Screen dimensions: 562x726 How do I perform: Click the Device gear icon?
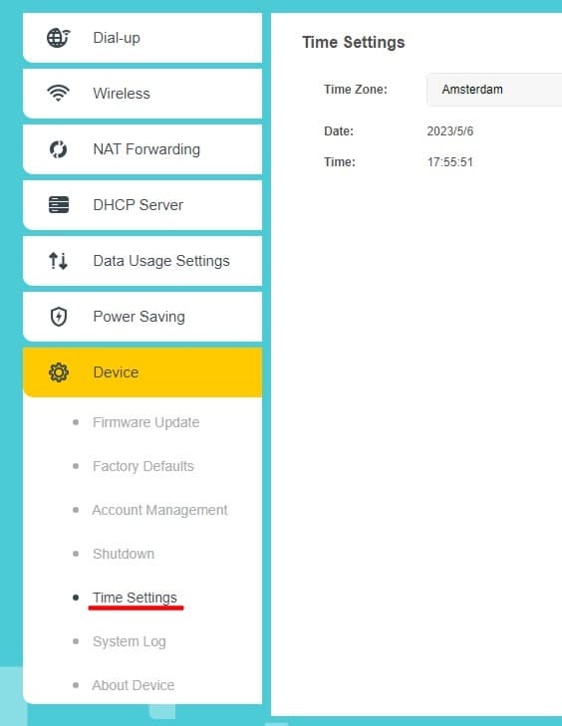pyautogui.click(x=59, y=372)
